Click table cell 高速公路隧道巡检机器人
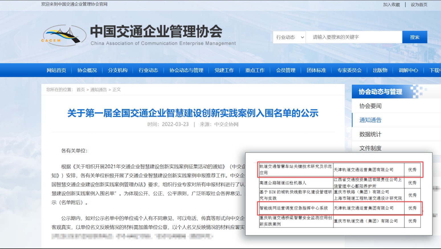 click(283, 183)
